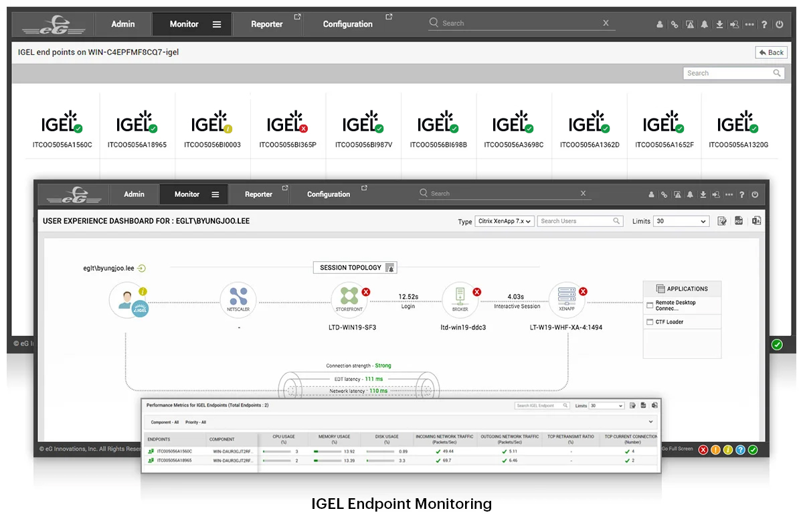Open the IGEL endpoint ITCOO5056A1320G tile
Viewport: 803px width, 529px height.
(x=738, y=129)
